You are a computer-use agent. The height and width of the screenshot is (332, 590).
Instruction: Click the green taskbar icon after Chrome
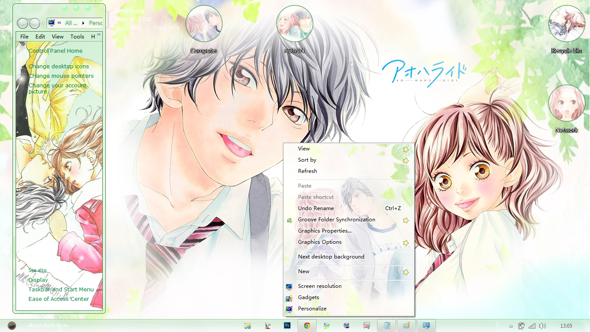pyautogui.click(x=327, y=326)
